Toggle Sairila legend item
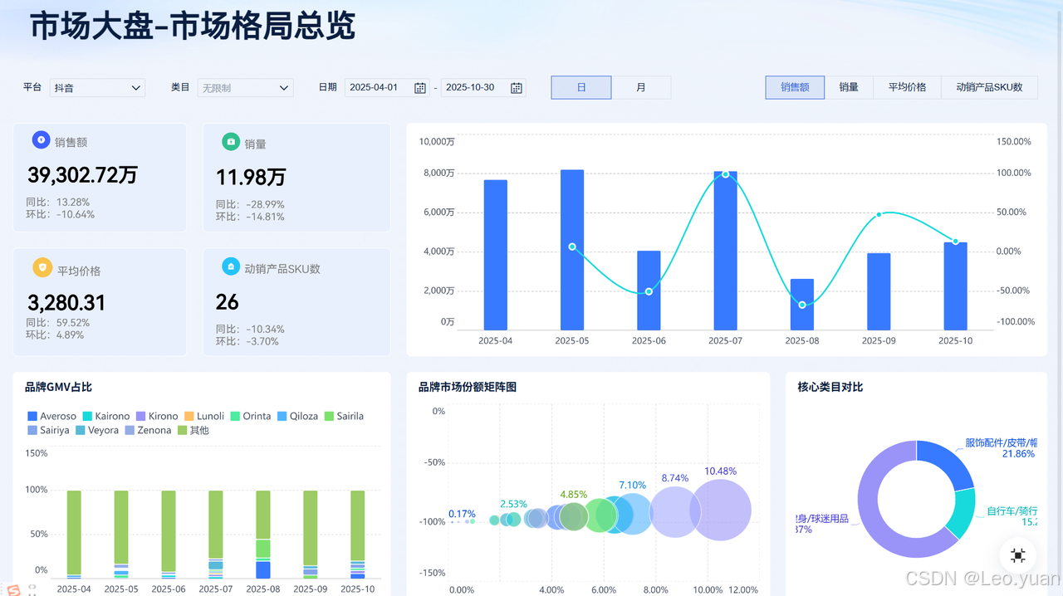This screenshot has height=596, width=1063. pos(344,416)
